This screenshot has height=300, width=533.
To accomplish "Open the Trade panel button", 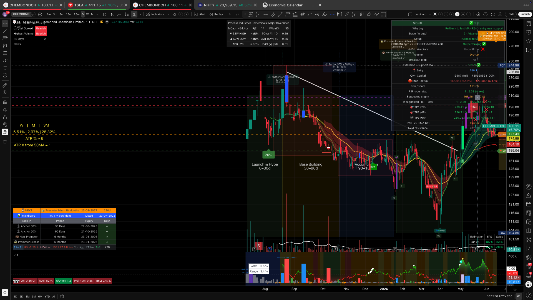I will pyautogui.click(x=511, y=14).
